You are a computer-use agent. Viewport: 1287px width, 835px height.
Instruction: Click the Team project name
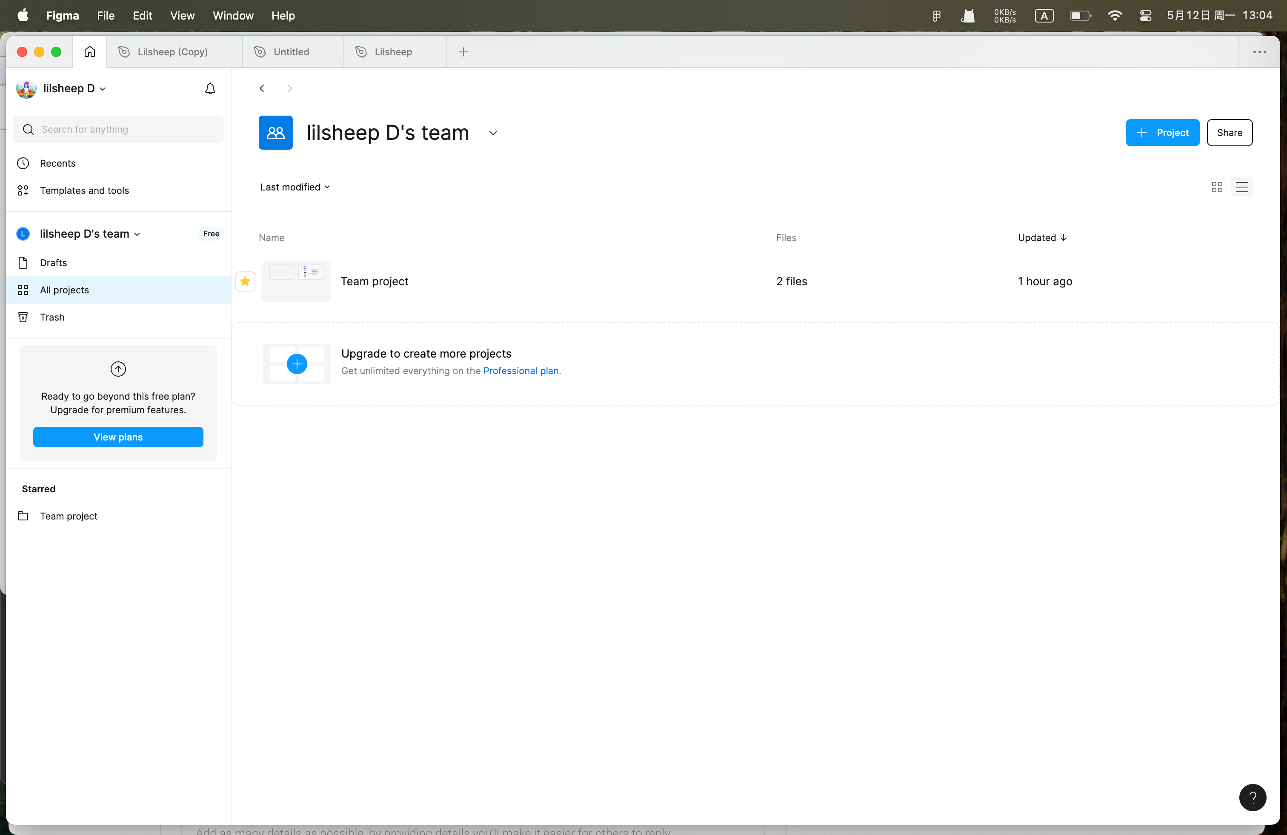[374, 281]
